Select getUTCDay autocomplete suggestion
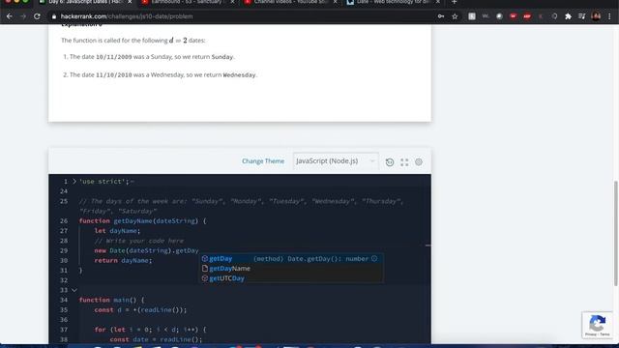The image size is (619, 348). pyautogui.click(x=291, y=278)
